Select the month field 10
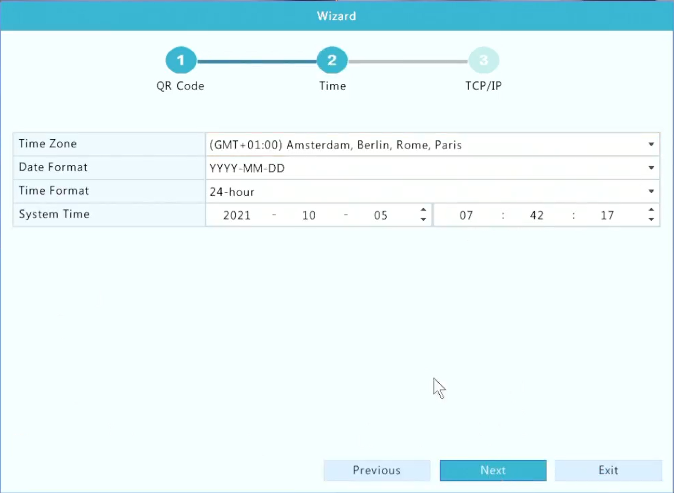Screen dimensions: 674x493 [x=309, y=215]
